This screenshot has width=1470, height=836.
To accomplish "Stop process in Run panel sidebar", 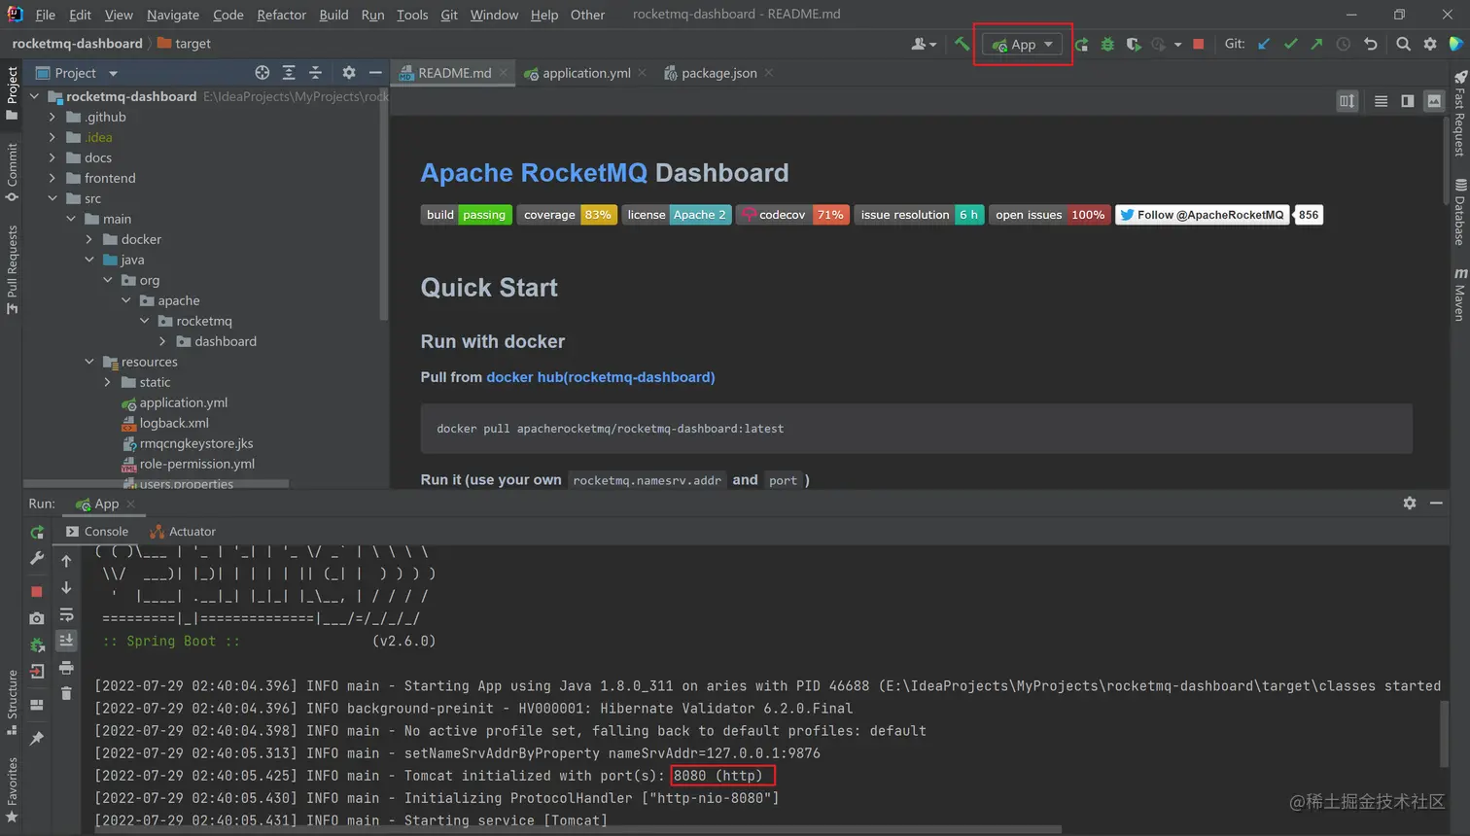I will (37, 591).
